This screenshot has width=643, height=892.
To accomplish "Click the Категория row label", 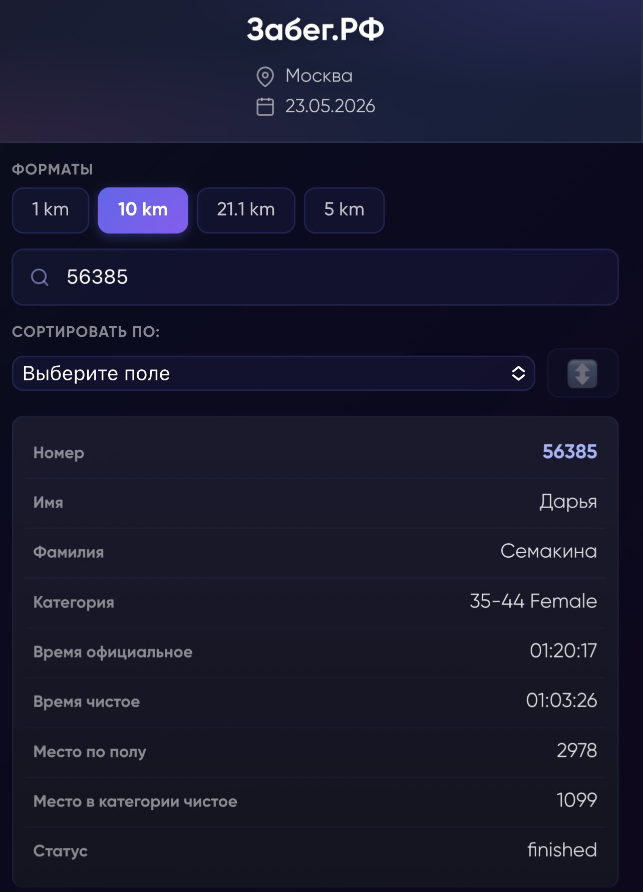I will 74,602.
